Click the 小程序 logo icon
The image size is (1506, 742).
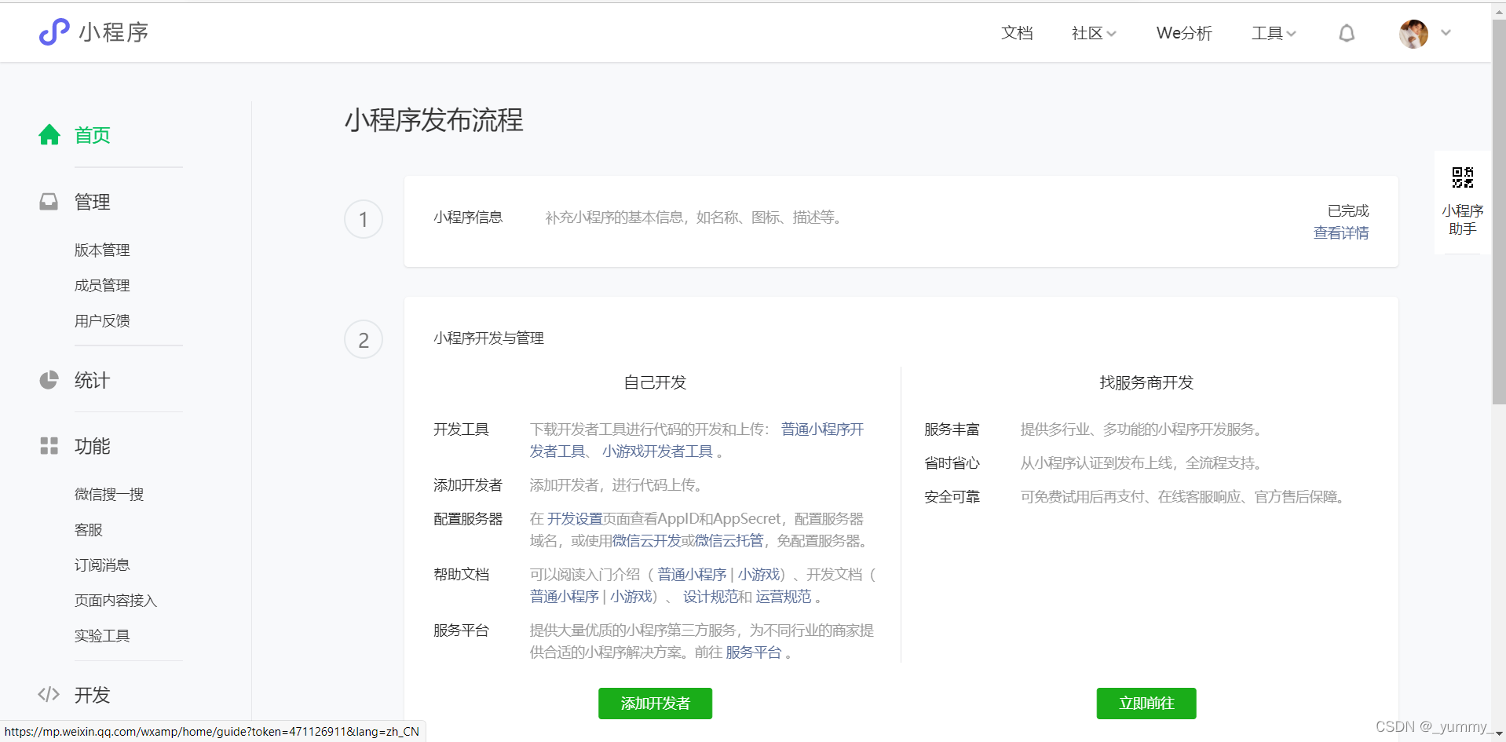54,32
